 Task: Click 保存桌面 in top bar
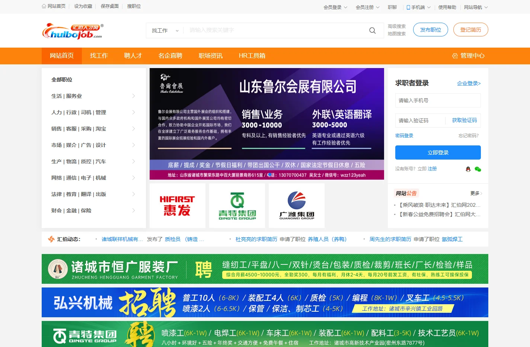coord(110,6)
